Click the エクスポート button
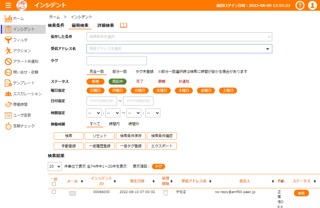The width and height of the screenshot is (320, 208). click(162, 146)
